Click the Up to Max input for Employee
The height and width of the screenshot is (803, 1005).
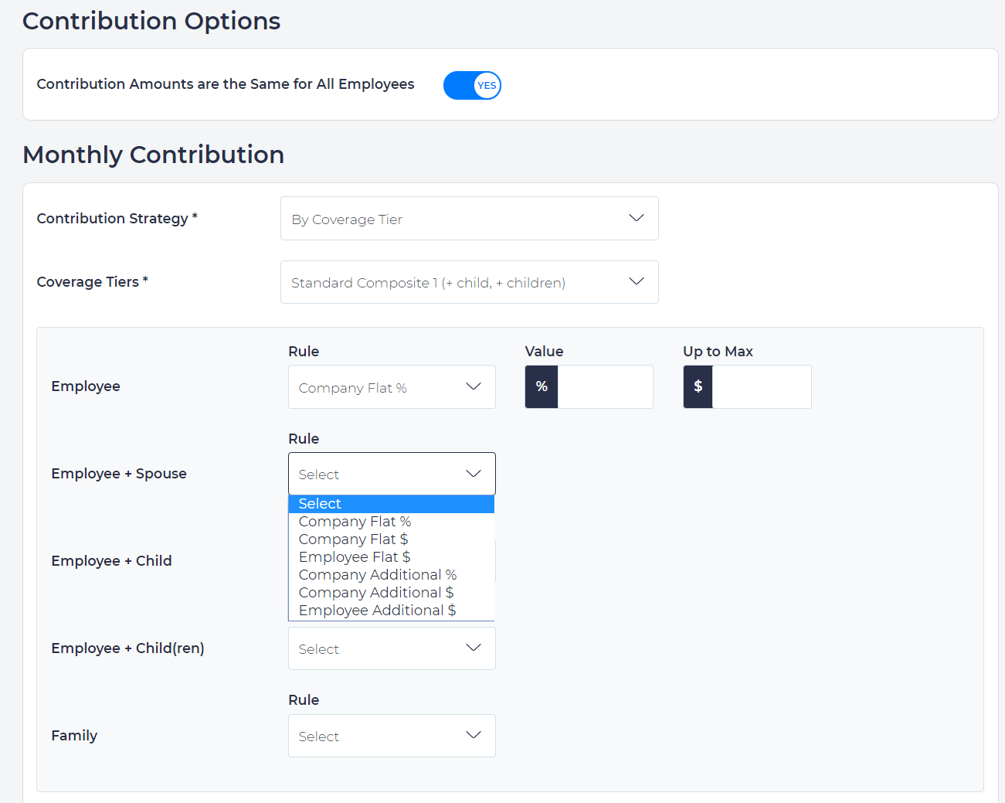[x=763, y=386]
